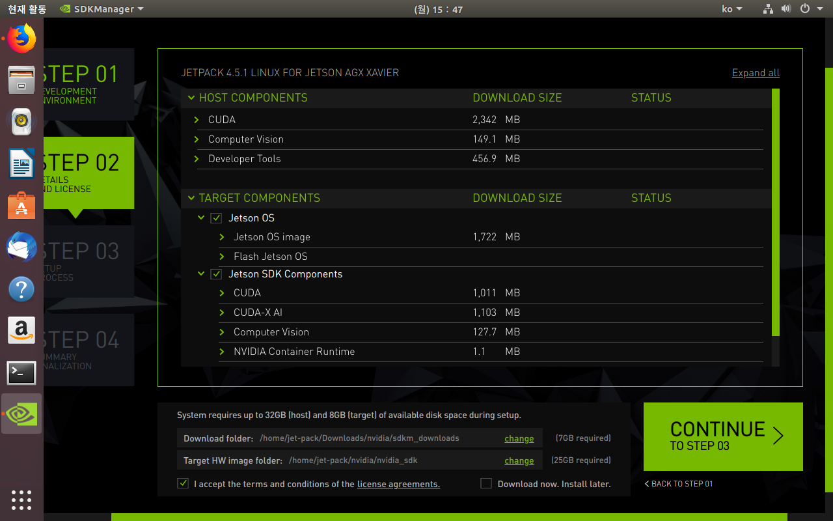The height and width of the screenshot is (521, 833).
Task: Open Amazon launcher in dock
Action: click(x=21, y=330)
